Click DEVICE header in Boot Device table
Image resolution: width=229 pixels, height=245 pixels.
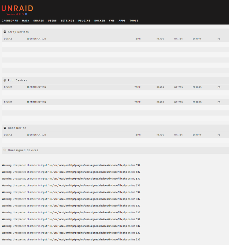(8, 135)
